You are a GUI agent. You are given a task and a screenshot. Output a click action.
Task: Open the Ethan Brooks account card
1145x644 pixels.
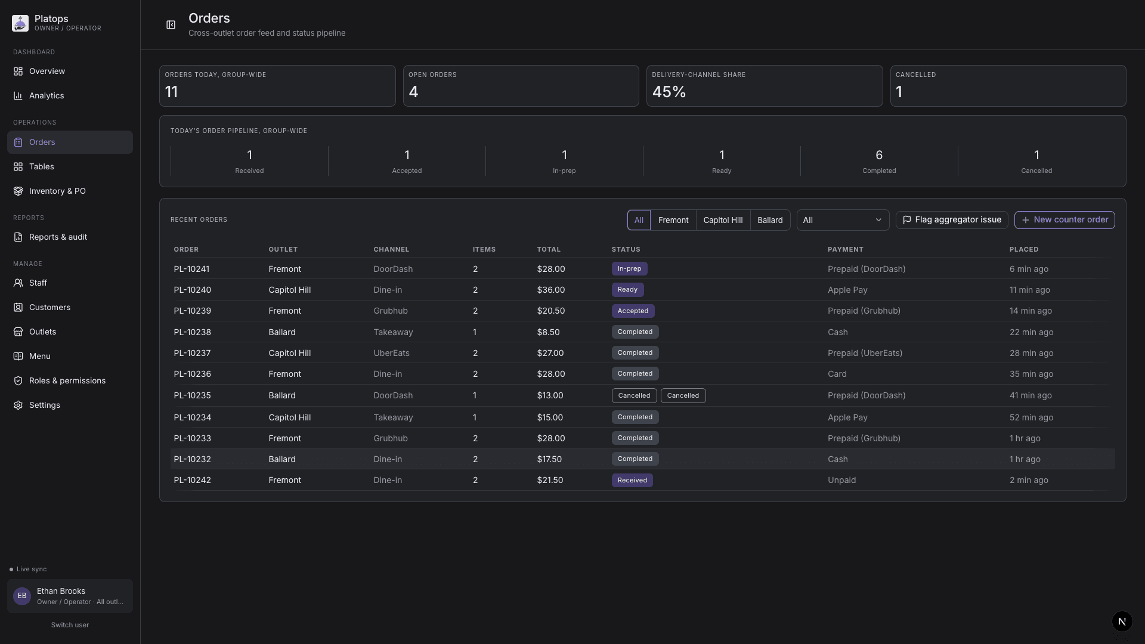[x=70, y=596]
